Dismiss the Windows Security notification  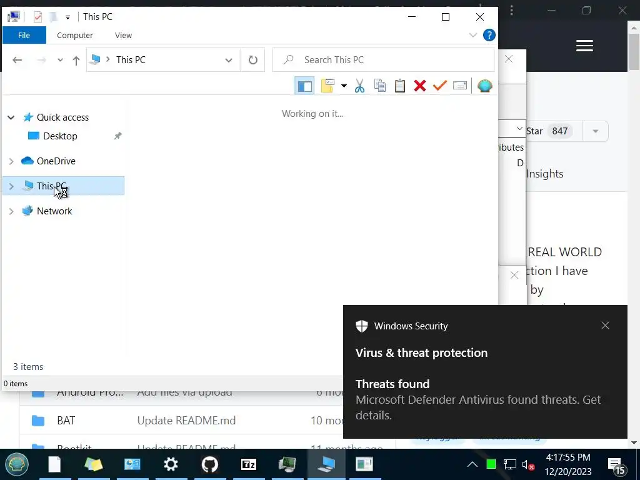(605, 325)
